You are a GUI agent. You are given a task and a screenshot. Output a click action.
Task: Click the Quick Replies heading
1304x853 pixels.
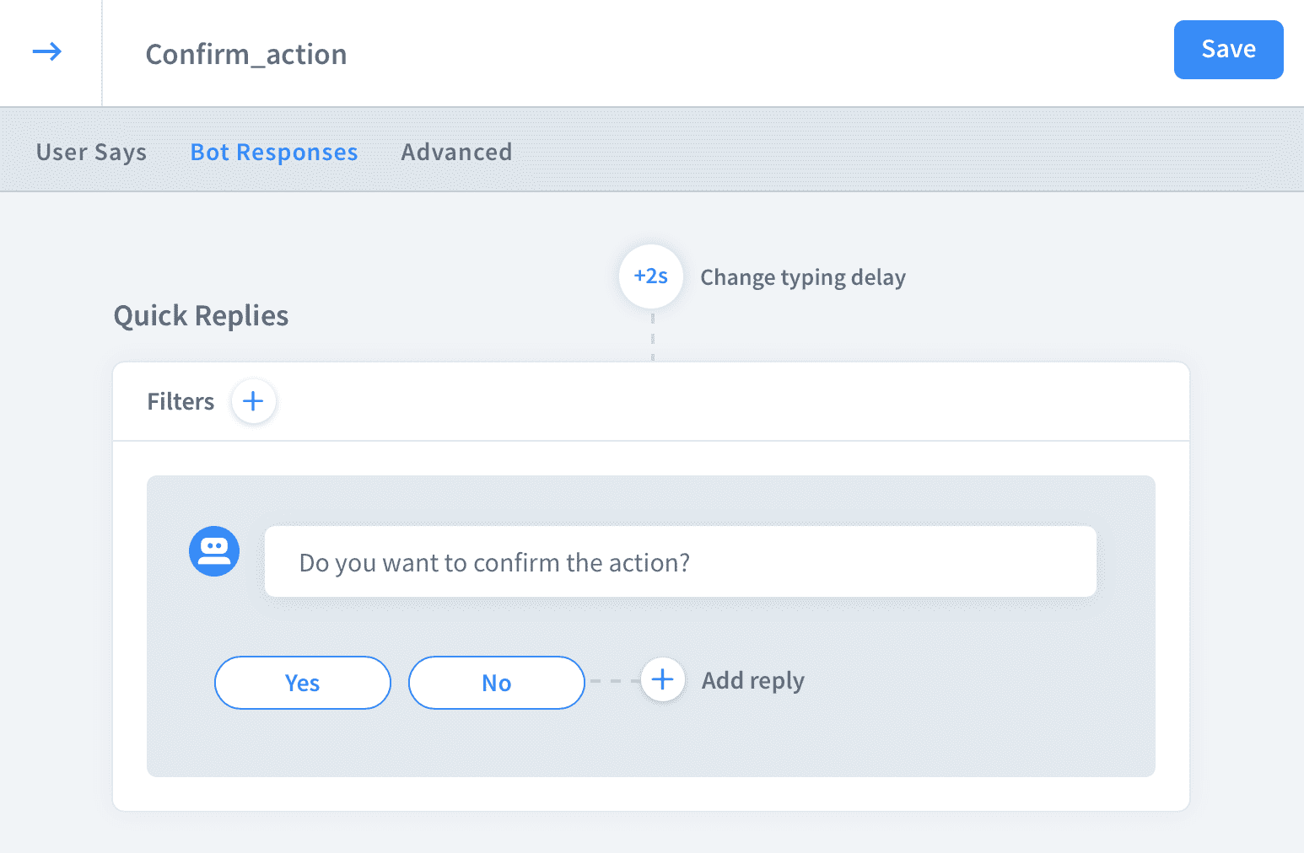point(201,316)
